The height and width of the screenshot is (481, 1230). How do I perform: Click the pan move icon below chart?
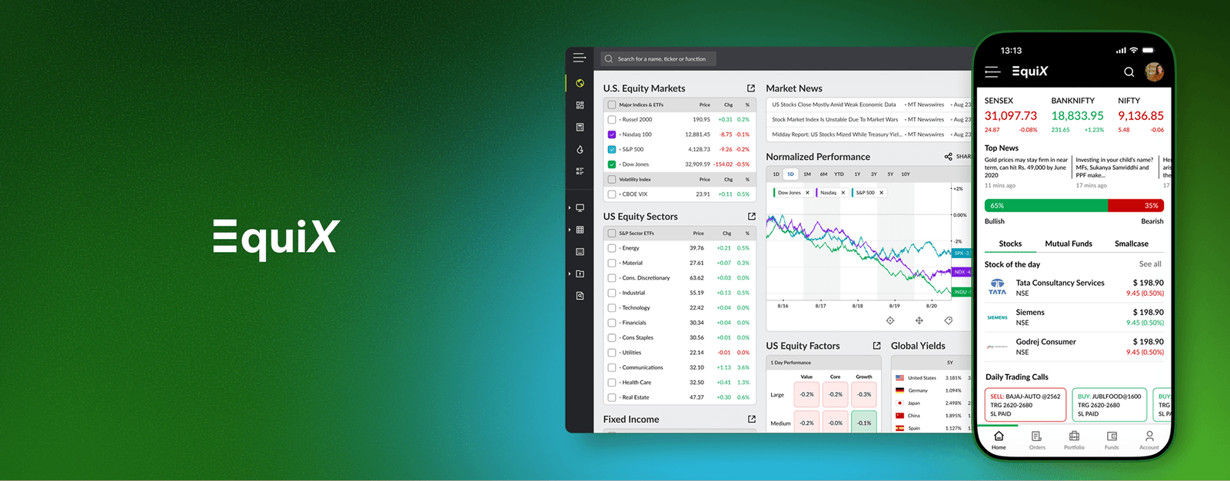point(919,320)
